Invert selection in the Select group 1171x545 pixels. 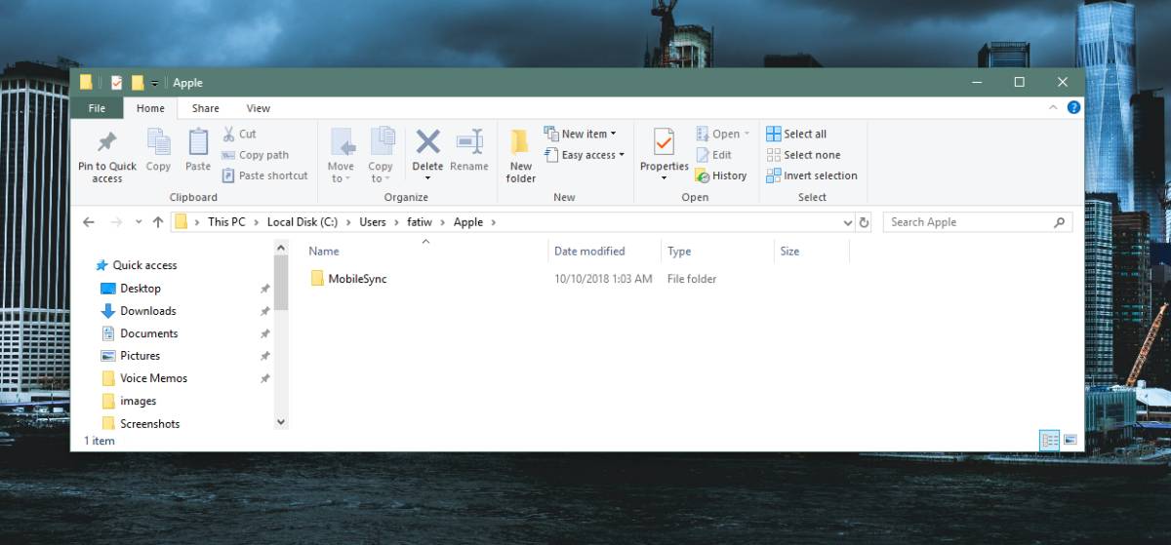click(x=811, y=175)
